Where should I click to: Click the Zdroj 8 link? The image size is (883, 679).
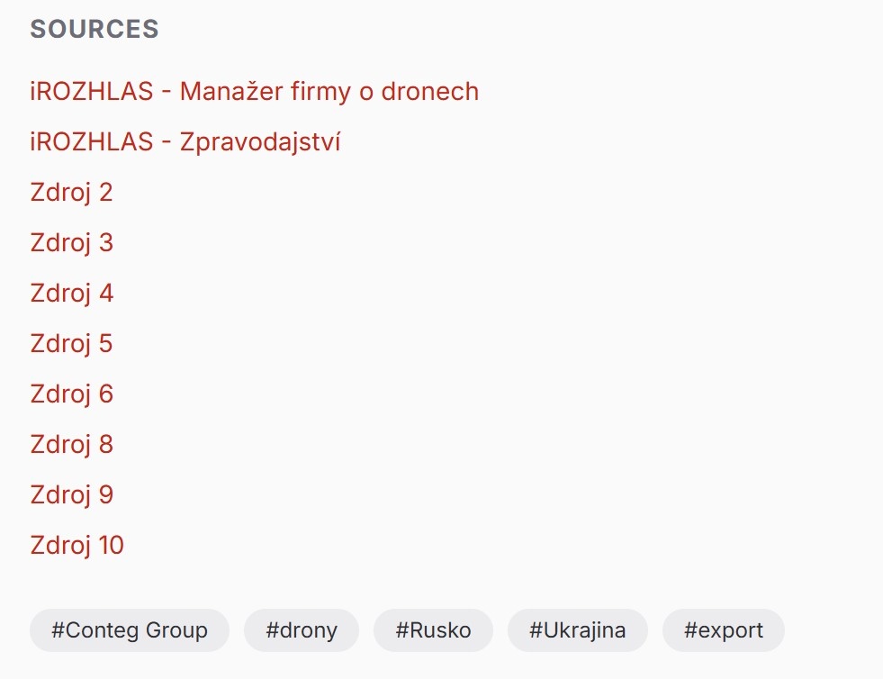pos(71,445)
